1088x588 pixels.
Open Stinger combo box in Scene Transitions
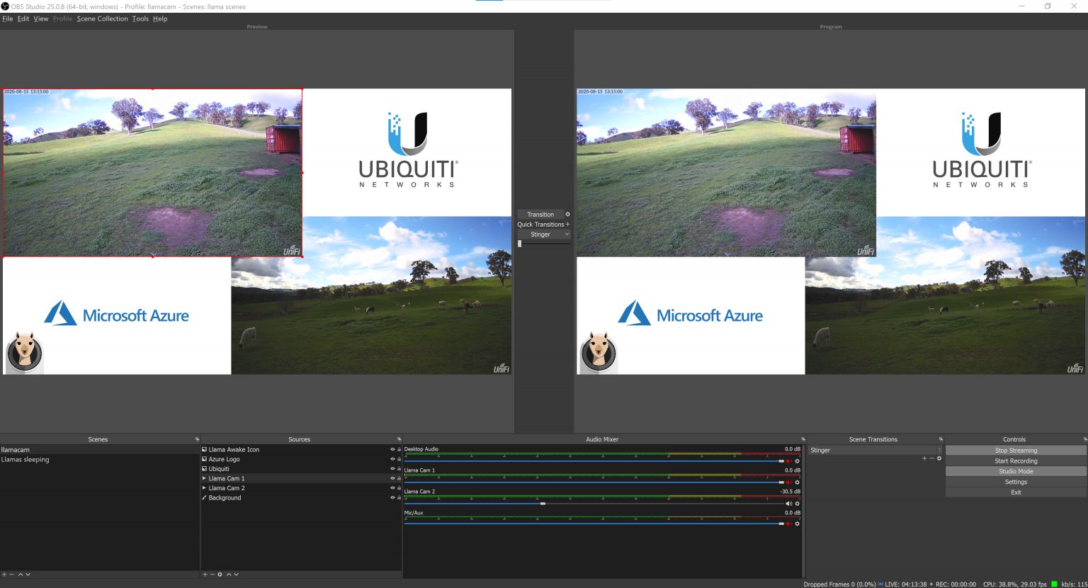tap(875, 450)
